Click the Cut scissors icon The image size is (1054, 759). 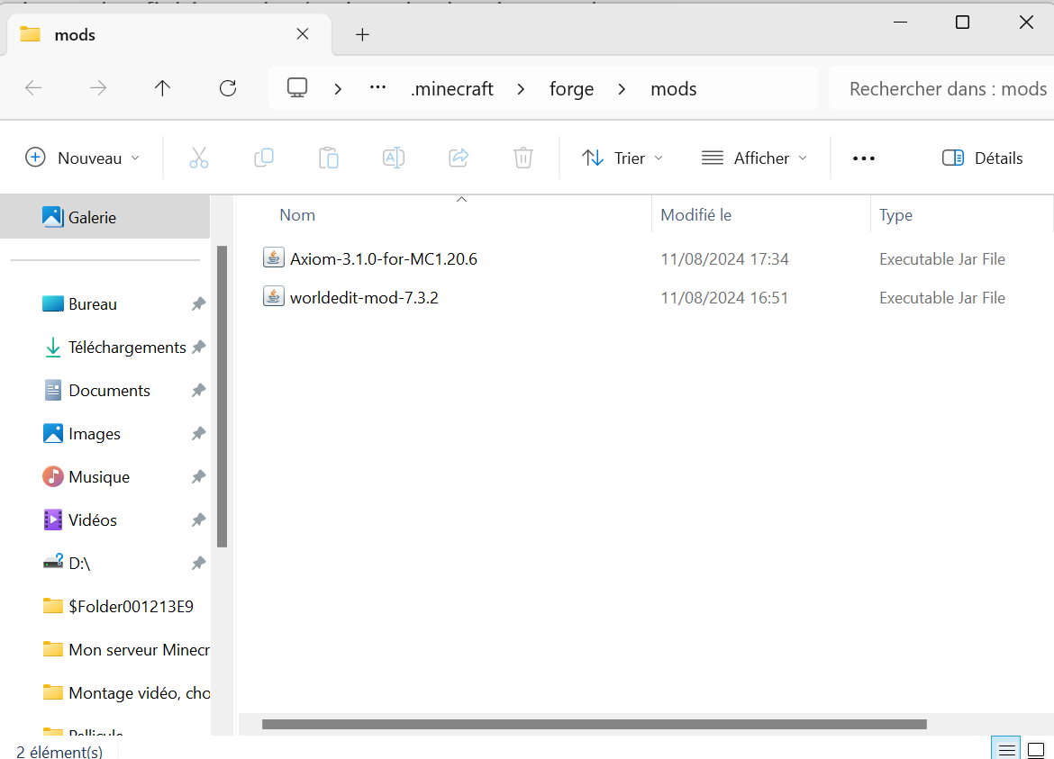(x=198, y=158)
